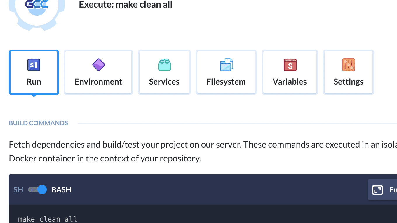
Task: Click the blue Filesystem folder icon
Action: pos(226,65)
